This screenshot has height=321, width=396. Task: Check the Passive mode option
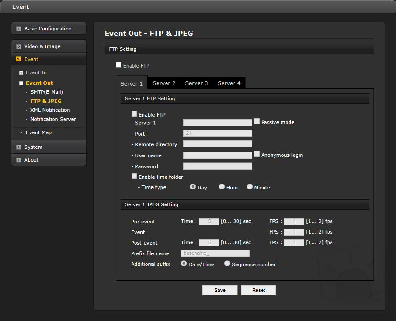(257, 121)
